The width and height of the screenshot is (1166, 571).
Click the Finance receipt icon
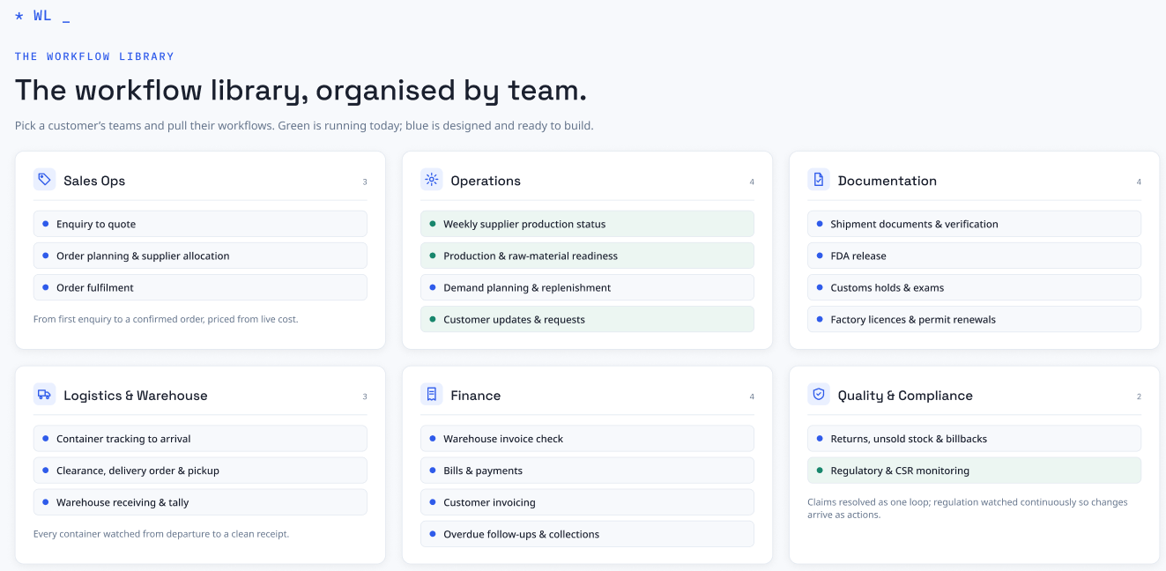click(x=431, y=395)
